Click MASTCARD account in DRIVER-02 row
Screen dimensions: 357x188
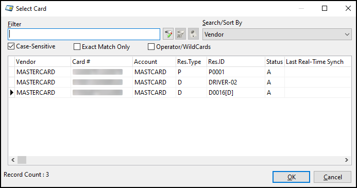[x=150, y=82]
